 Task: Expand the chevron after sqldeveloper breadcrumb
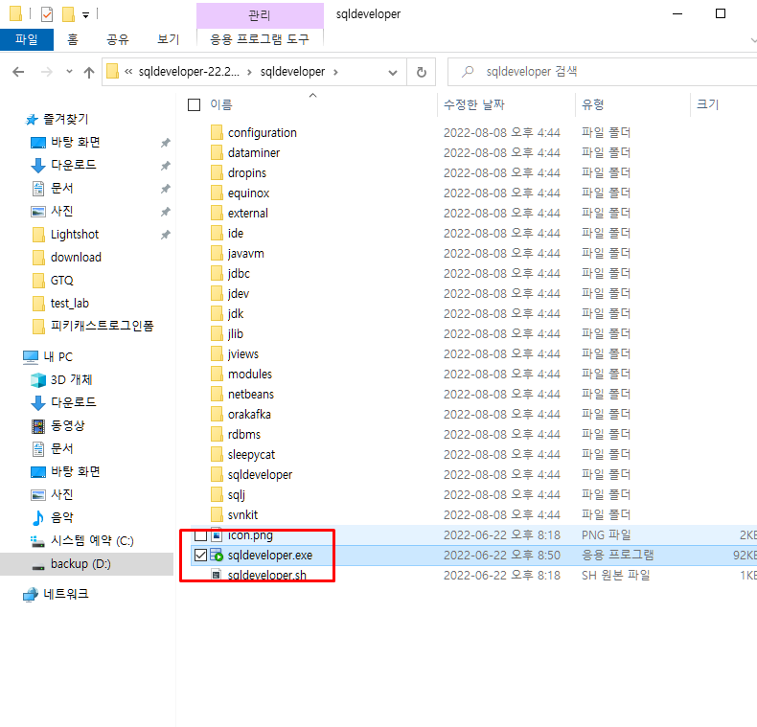pos(335,72)
